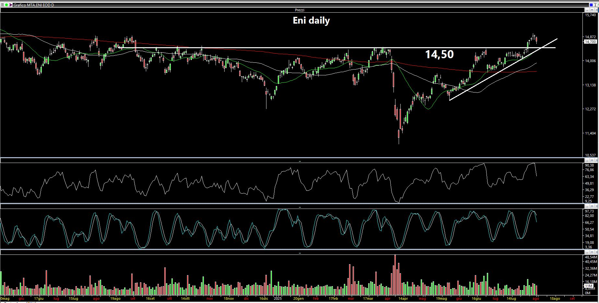
Task: Click the 12,272 price axis value
Action: tap(590, 109)
